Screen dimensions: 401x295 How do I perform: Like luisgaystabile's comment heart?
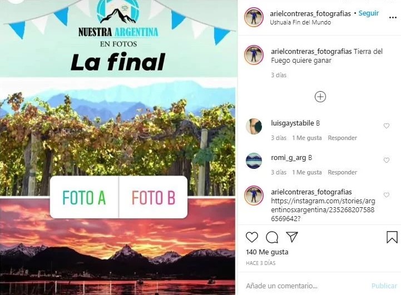pos(387,126)
